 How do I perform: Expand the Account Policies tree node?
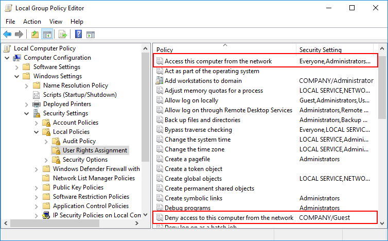(x=37, y=123)
